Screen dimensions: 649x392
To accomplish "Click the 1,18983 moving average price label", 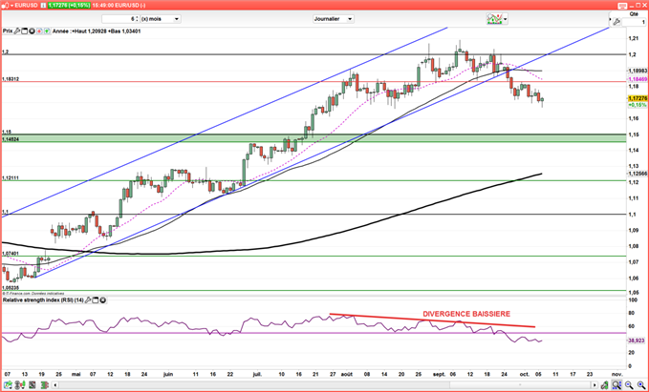I will click(x=638, y=71).
